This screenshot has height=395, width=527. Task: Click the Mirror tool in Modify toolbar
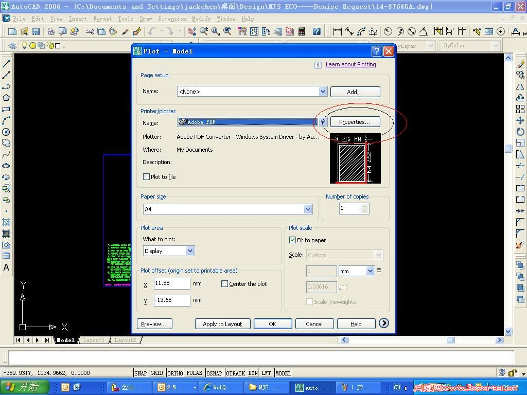coord(520,86)
